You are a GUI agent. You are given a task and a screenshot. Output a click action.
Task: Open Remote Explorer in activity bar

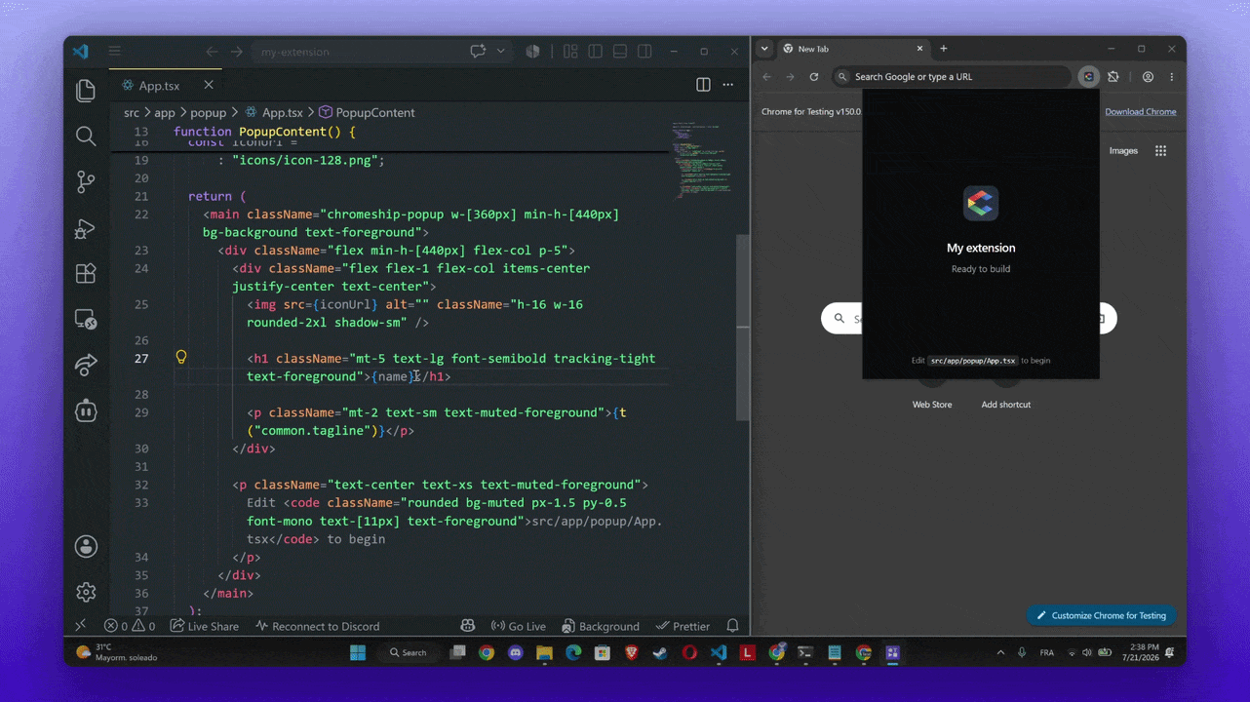(x=86, y=319)
